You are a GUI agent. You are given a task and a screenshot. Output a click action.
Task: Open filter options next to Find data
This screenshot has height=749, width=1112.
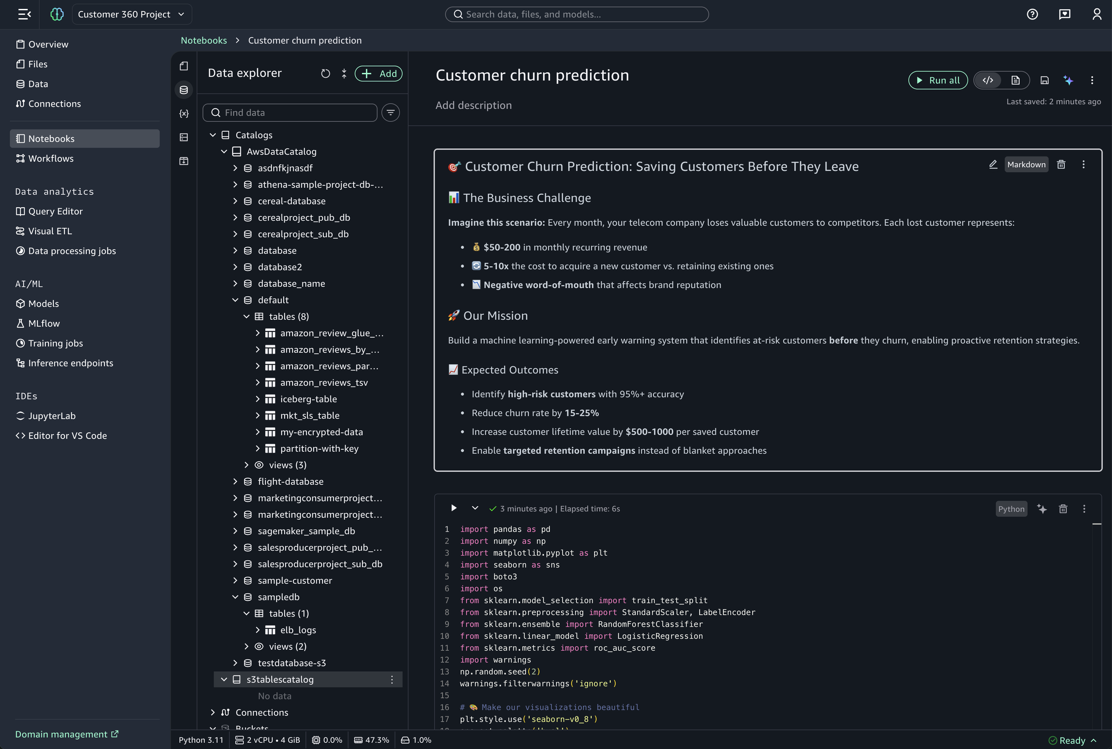click(x=390, y=112)
